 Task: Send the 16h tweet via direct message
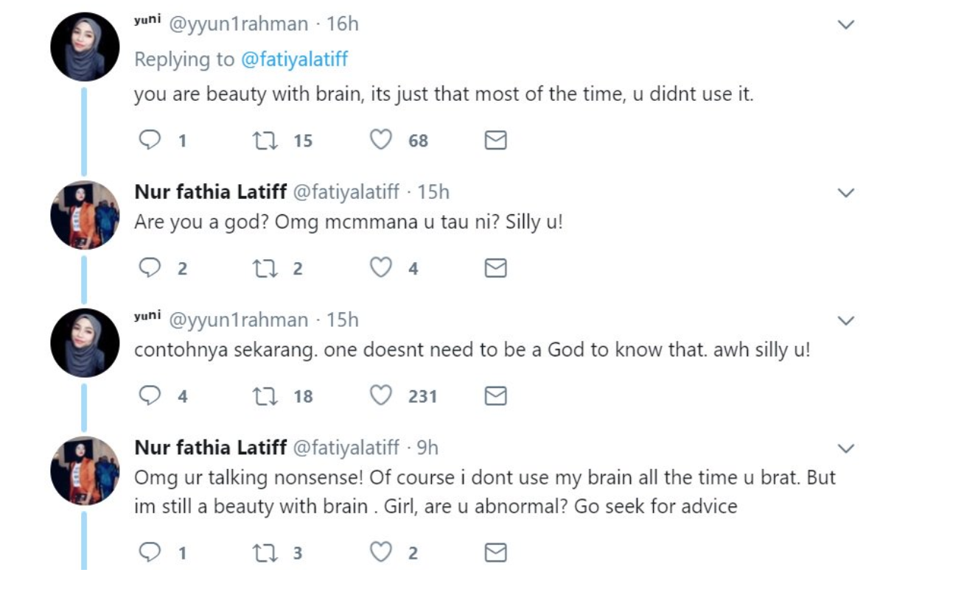[x=495, y=140]
